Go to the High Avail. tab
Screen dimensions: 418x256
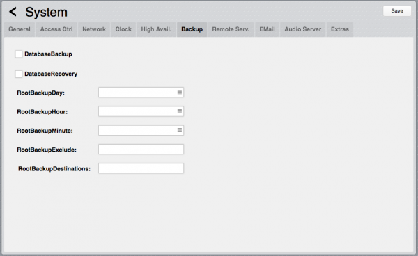(x=156, y=29)
